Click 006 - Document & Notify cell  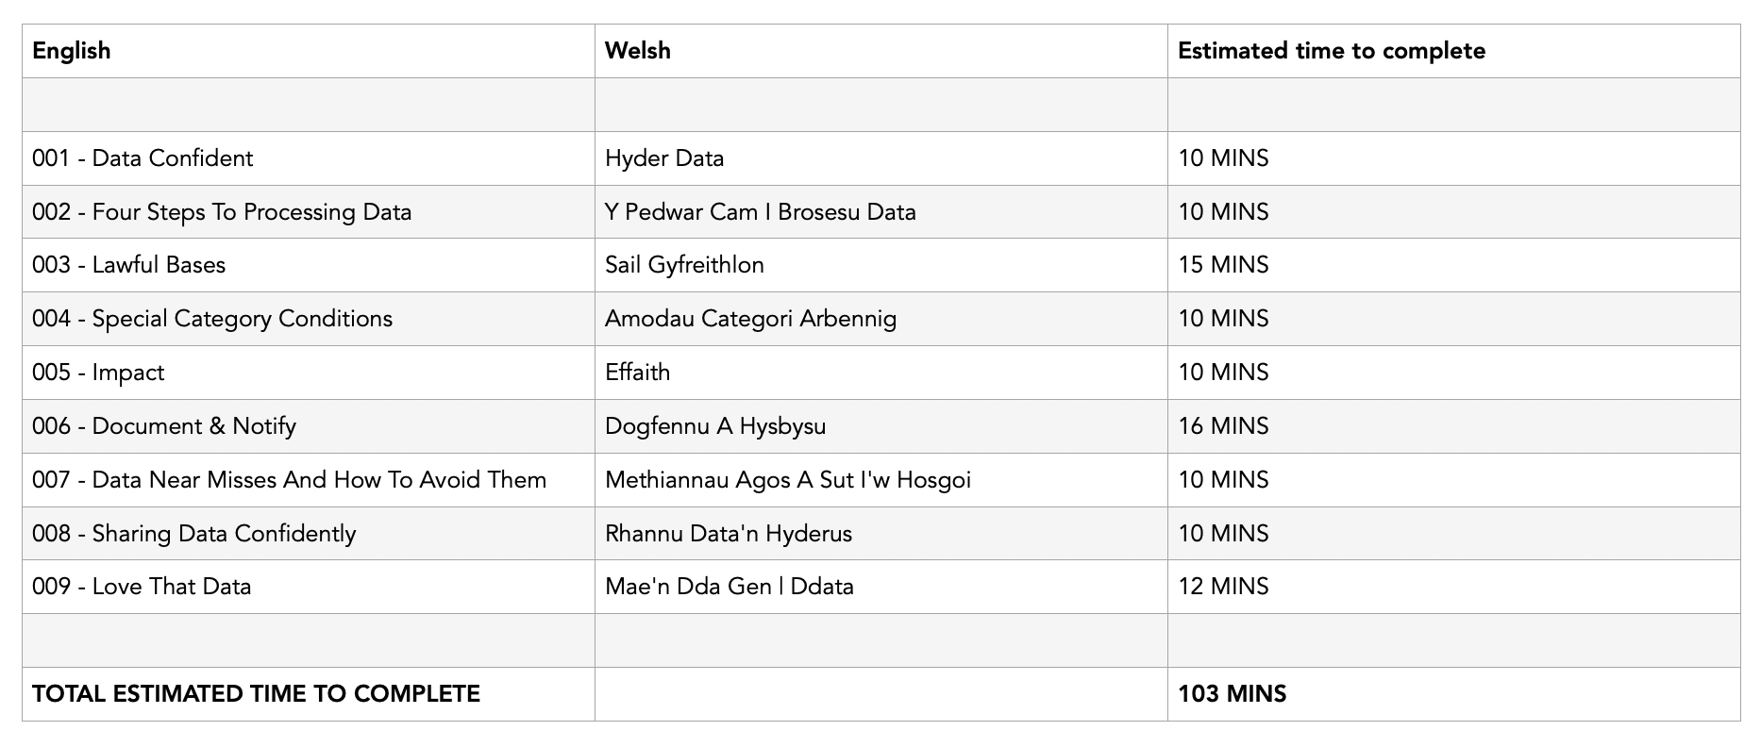pyautogui.click(x=309, y=426)
